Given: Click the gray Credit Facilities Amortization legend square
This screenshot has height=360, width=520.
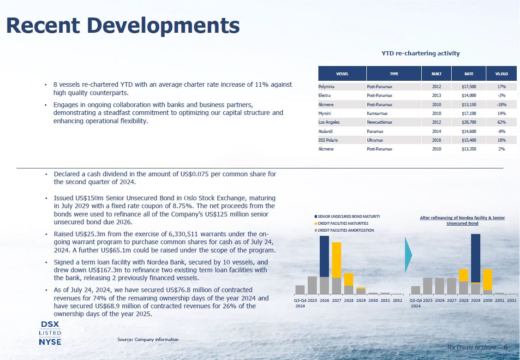Looking at the screenshot, I should pos(316,230).
